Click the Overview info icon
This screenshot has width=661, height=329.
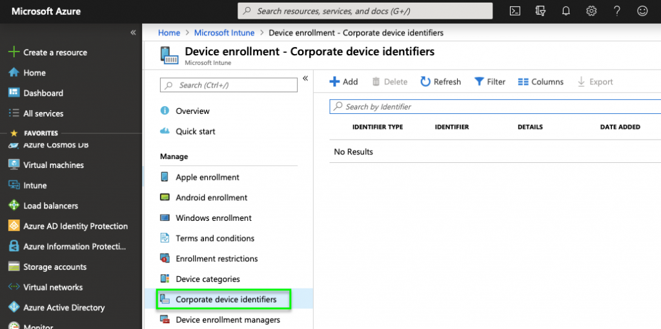click(165, 111)
